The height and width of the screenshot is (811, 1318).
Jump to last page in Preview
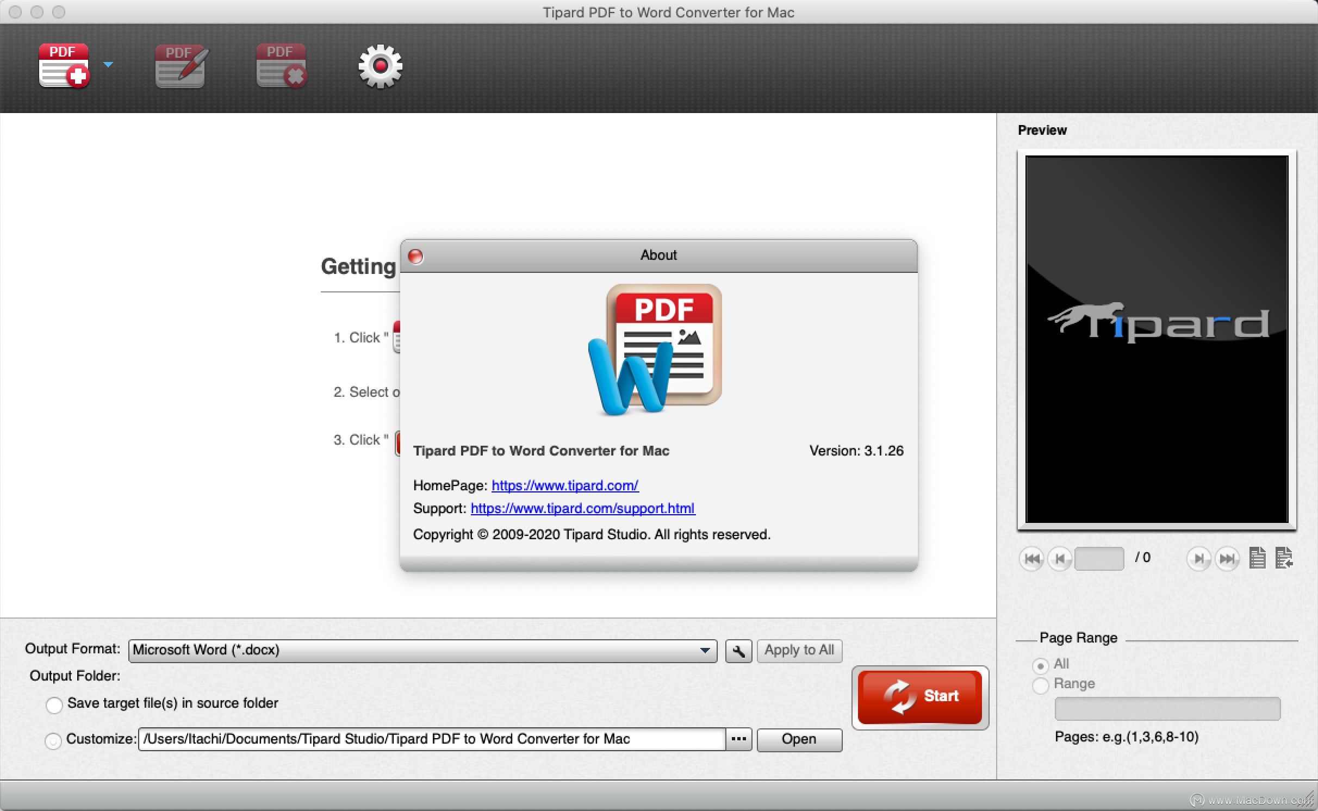[x=1227, y=559]
